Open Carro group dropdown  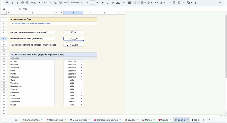81,80
